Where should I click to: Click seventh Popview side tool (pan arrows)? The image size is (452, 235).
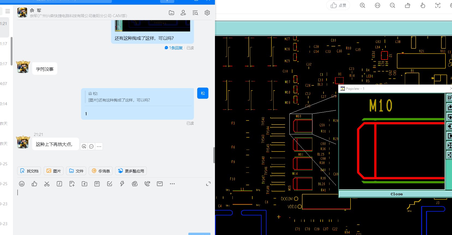click(x=449, y=155)
